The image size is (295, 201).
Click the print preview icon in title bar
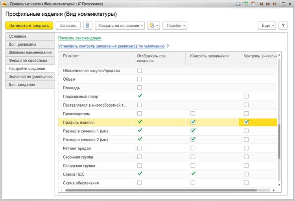238,4
